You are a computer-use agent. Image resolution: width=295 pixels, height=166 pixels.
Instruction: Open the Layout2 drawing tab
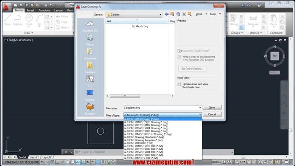[47, 157]
